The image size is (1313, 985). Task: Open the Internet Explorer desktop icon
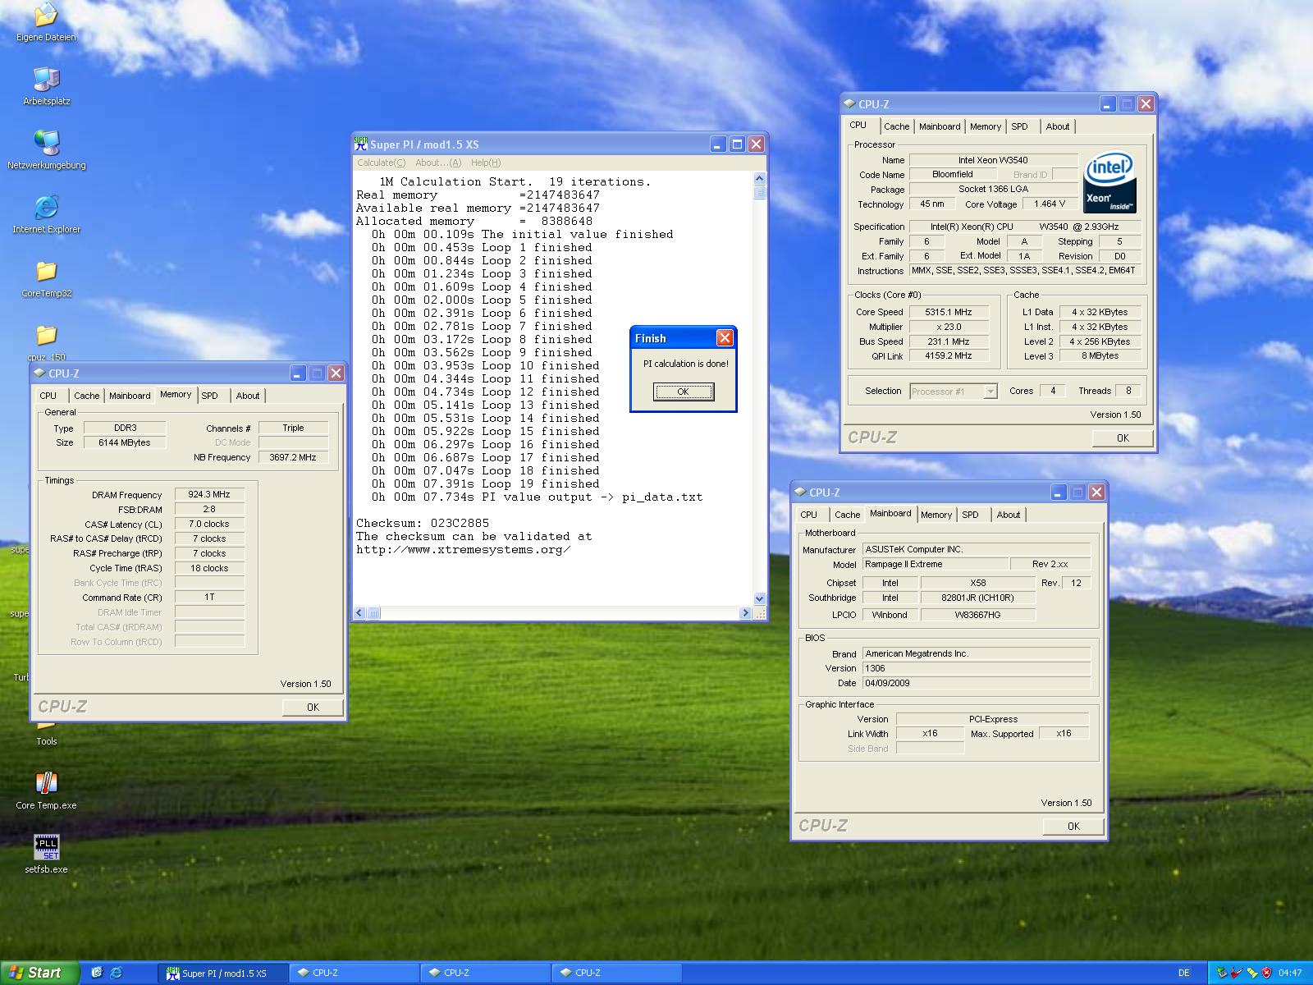tap(46, 208)
